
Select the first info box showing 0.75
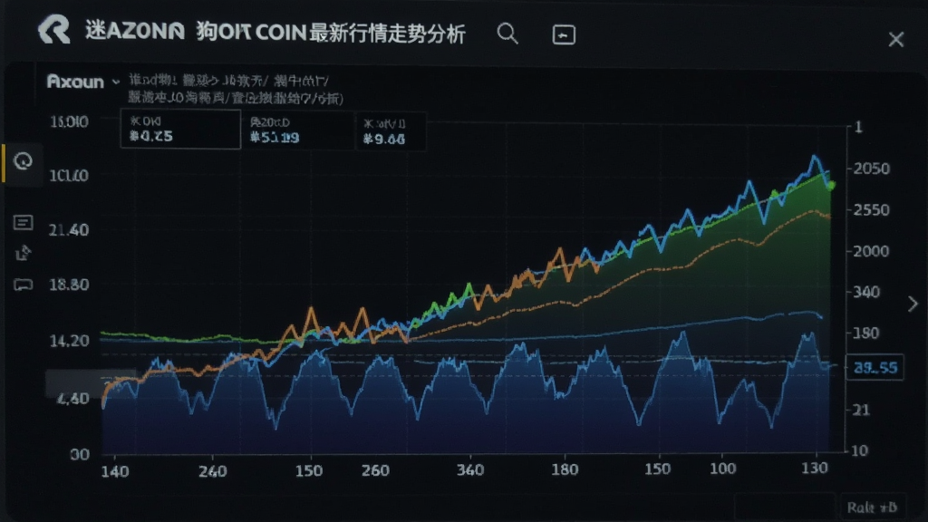pos(180,129)
